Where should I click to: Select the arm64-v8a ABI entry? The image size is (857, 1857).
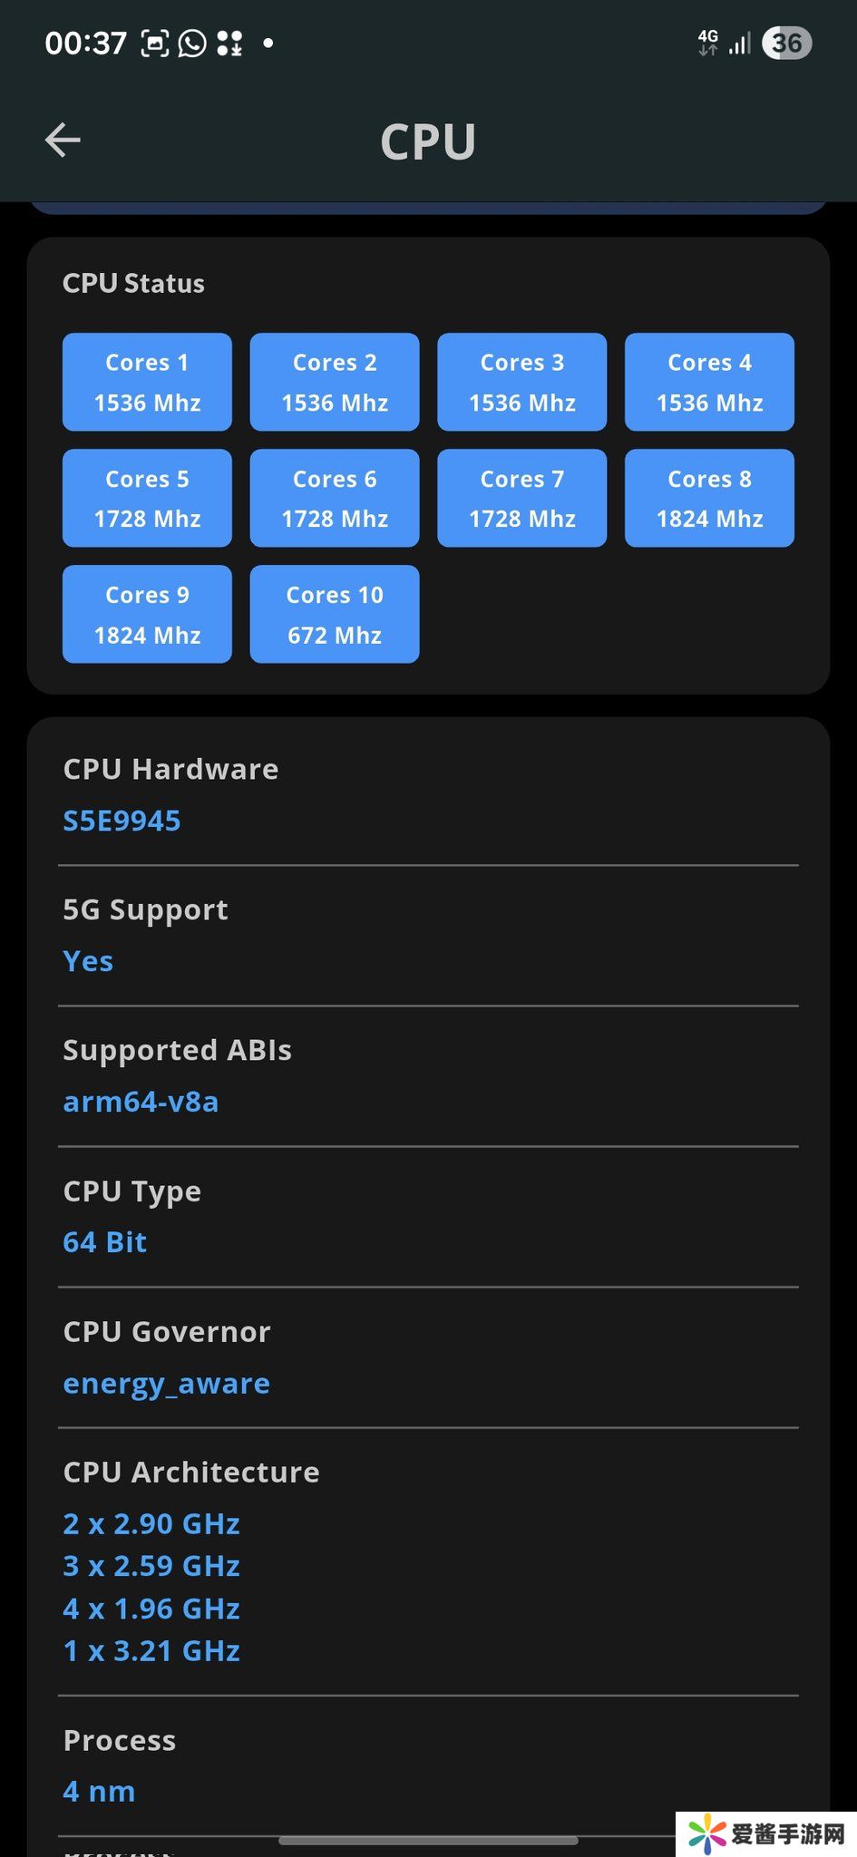(141, 1102)
